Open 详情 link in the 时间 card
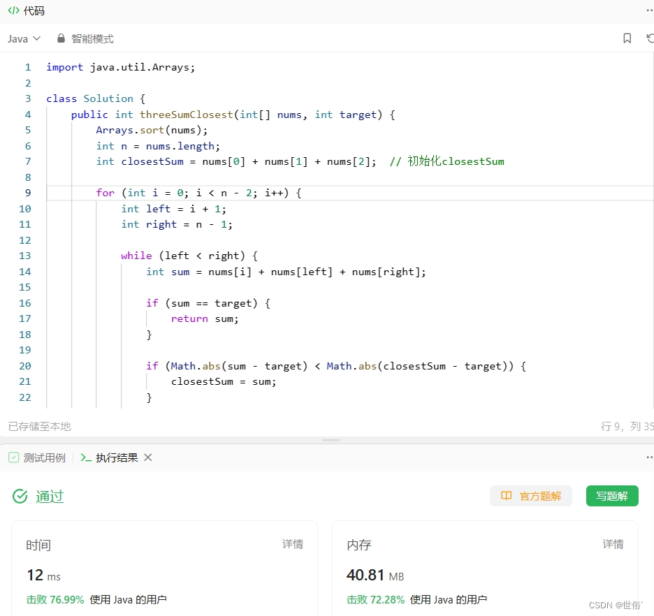Image resolution: width=654 pixels, height=616 pixels. pyautogui.click(x=292, y=544)
